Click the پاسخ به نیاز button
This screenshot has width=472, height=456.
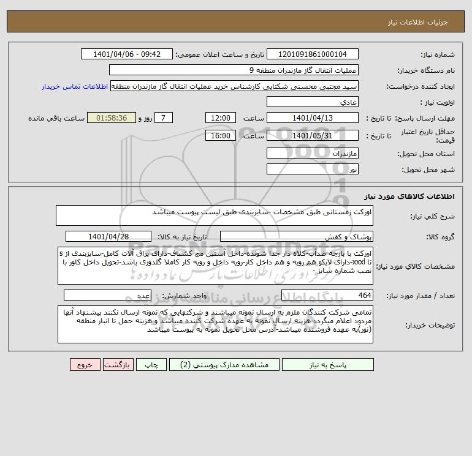coord(328,365)
